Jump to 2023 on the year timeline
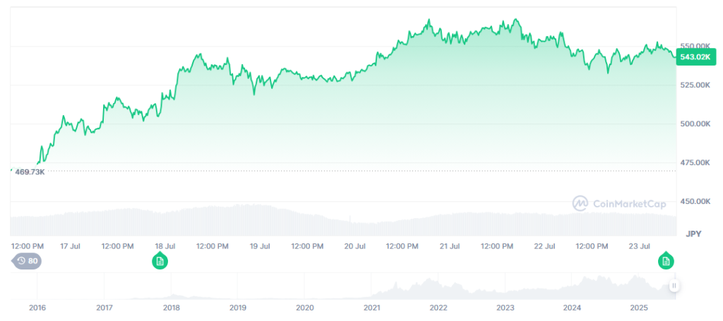 click(x=506, y=308)
